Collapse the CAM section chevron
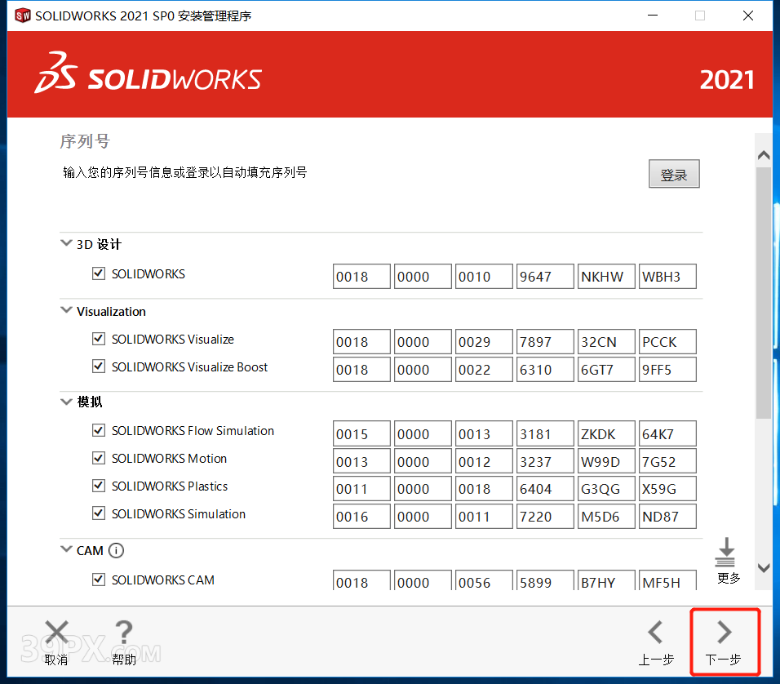Viewport: 780px width, 684px height. pos(66,550)
